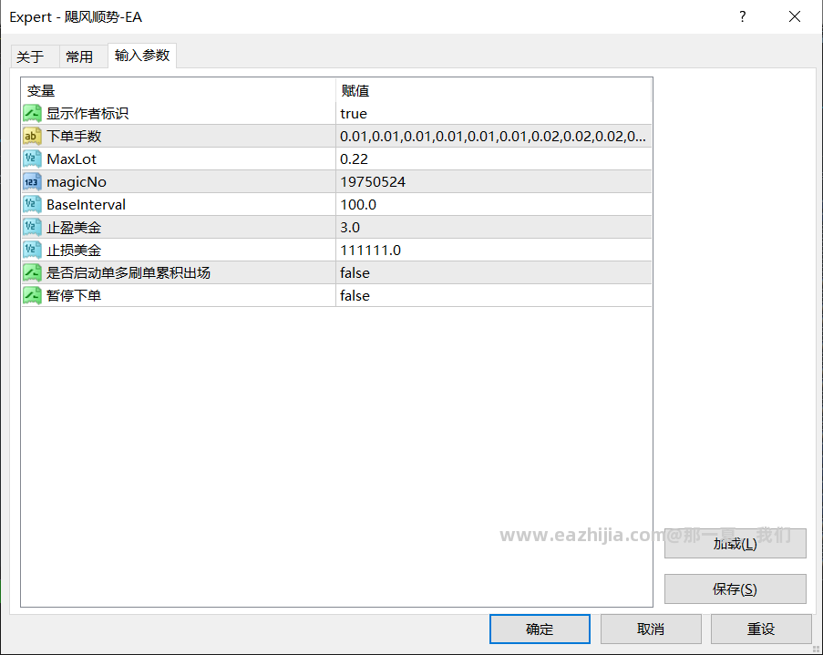Screen dimensions: 823x655
Task: Select the 输入参数 tab
Action: pos(142,55)
